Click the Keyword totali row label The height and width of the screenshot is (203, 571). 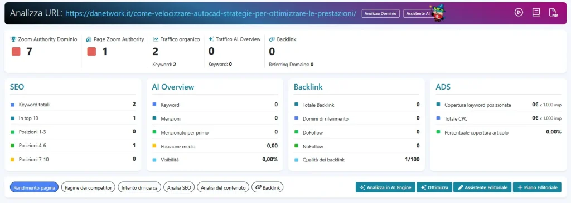34,105
